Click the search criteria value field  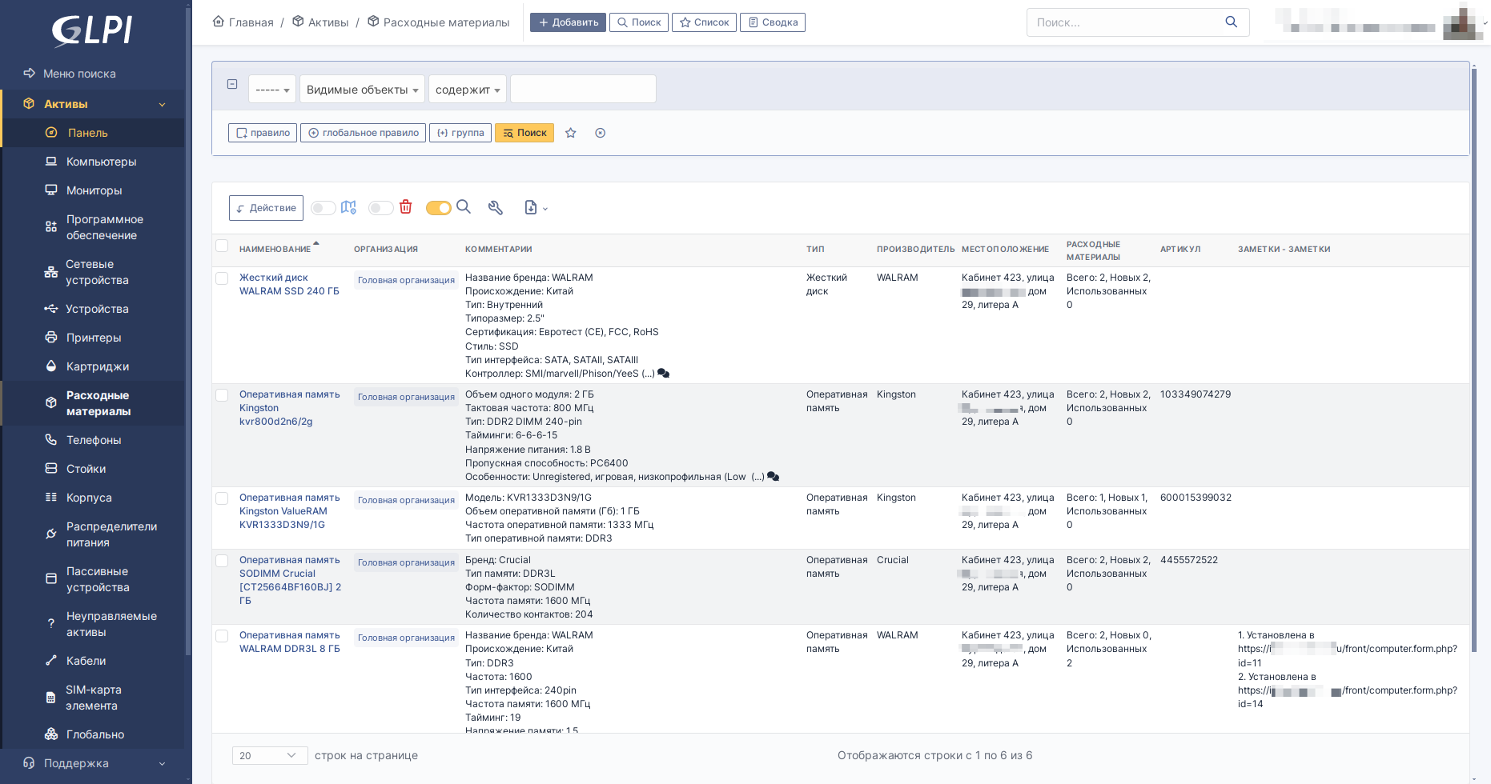coord(583,89)
